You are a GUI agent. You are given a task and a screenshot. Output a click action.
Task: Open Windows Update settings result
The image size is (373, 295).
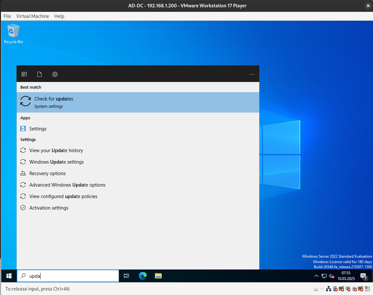[x=57, y=162]
